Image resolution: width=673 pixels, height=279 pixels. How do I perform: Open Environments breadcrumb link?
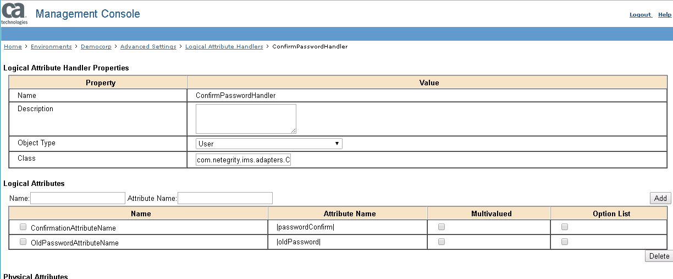(51, 47)
